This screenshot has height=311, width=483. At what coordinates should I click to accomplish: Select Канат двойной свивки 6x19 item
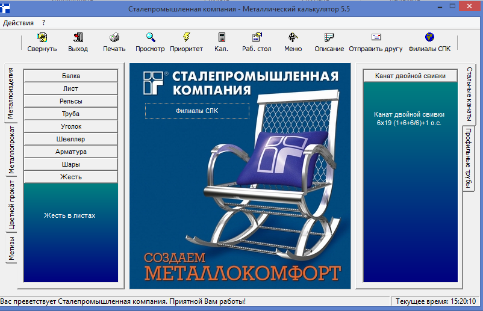click(409, 119)
